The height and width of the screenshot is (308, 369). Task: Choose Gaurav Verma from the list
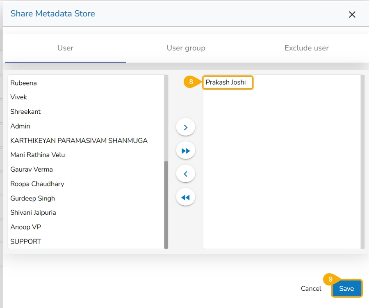pos(32,169)
